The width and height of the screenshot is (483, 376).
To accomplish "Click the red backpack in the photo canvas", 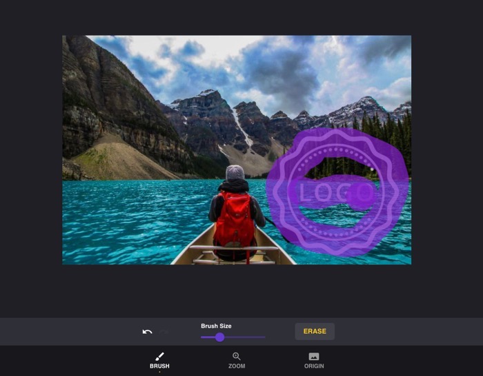I will click(x=235, y=219).
